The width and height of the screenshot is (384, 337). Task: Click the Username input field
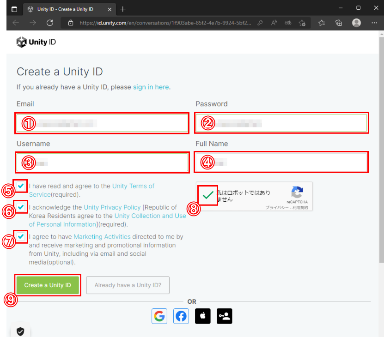102,162
